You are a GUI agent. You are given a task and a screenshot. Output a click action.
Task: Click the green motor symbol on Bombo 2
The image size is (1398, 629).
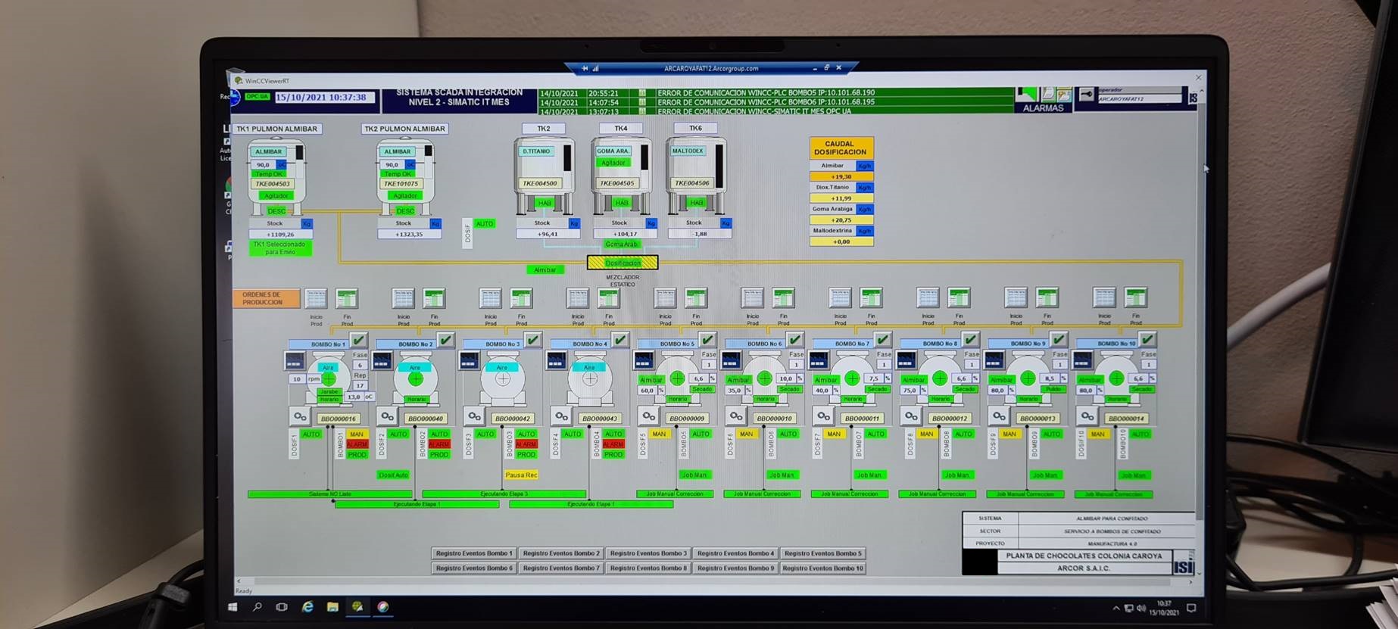pyautogui.click(x=415, y=378)
